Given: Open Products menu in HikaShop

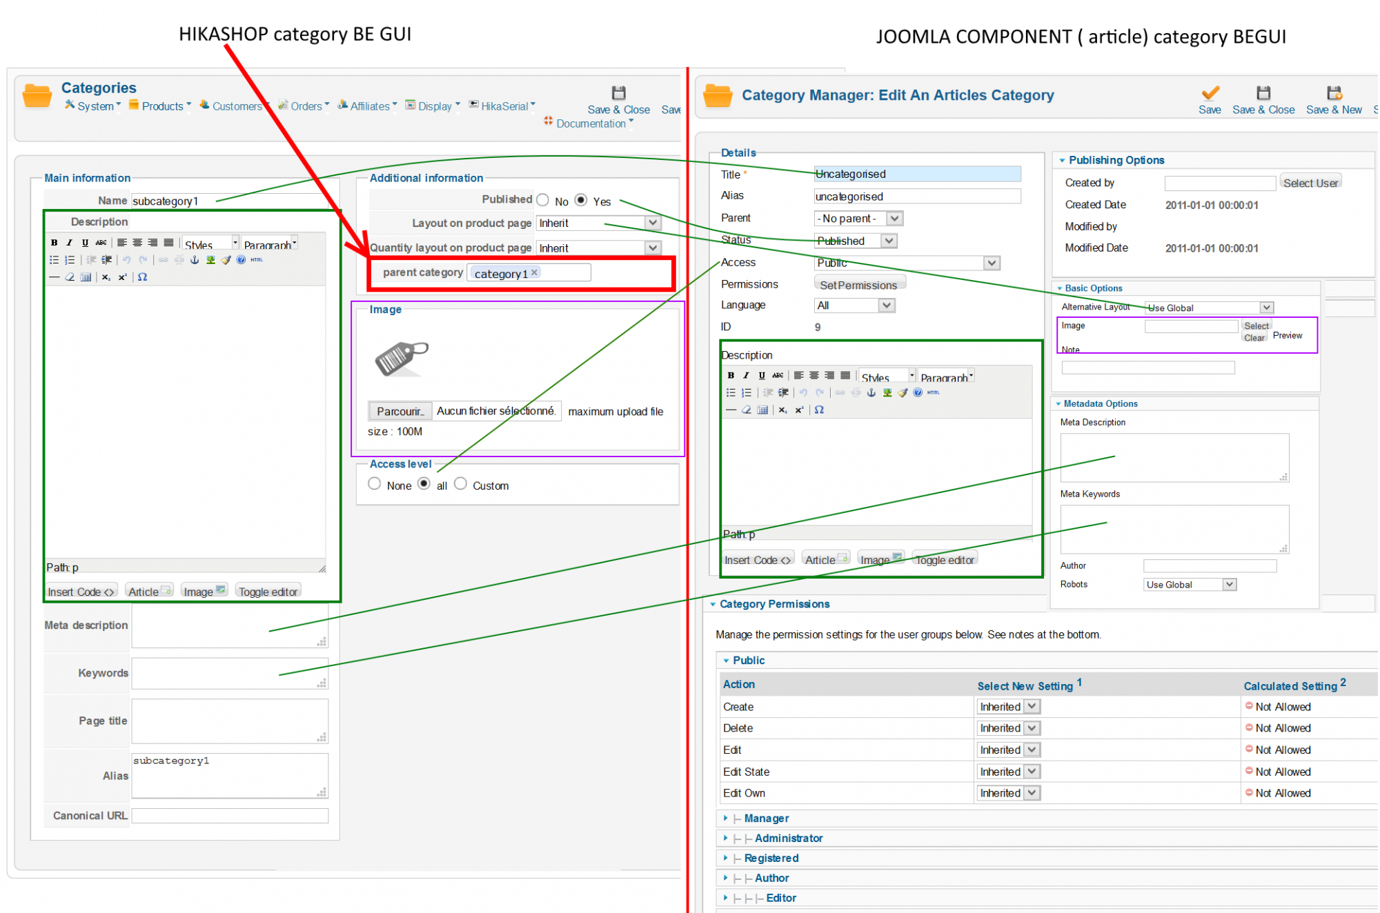Looking at the screenshot, I should pyautogui.click(x=160, y=106).
